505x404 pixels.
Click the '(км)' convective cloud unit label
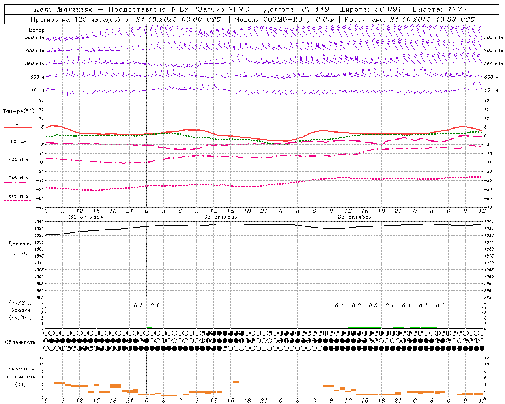[x=20, y=384]
